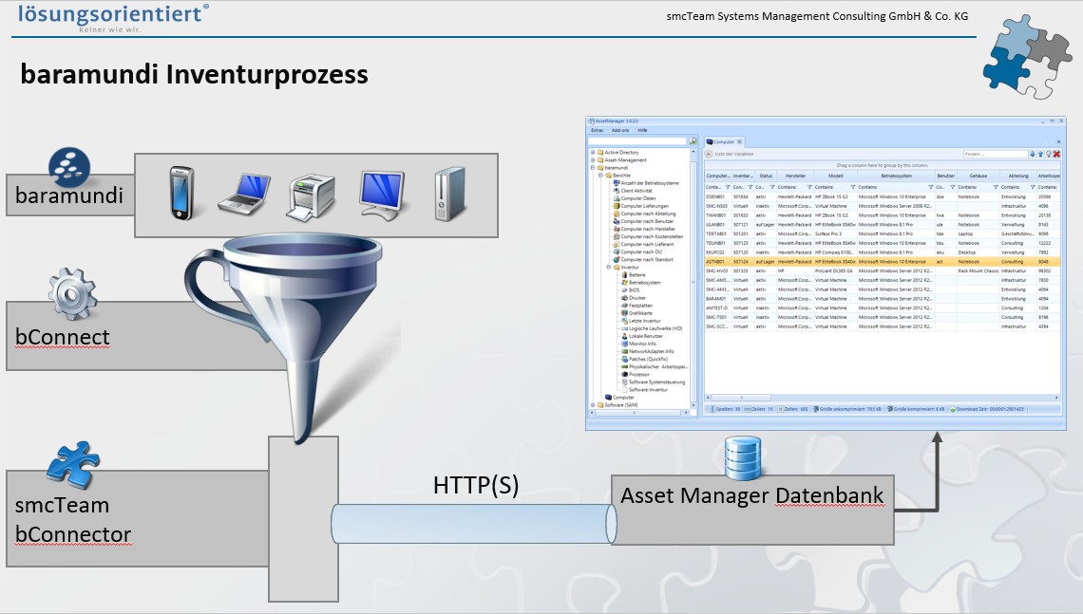This screenshot has height=614, width=1083.
Task: Click the smcTeam bConnector label
Action: tap(73, 519)
